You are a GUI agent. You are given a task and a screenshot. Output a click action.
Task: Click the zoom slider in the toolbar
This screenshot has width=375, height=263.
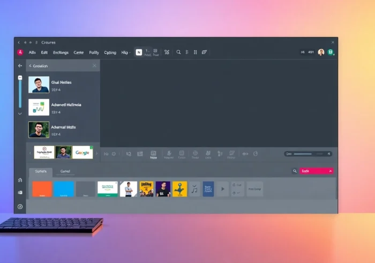point(308,154)
